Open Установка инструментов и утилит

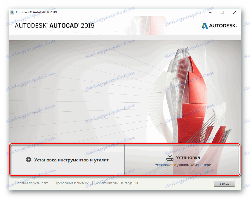pos(67,160)
